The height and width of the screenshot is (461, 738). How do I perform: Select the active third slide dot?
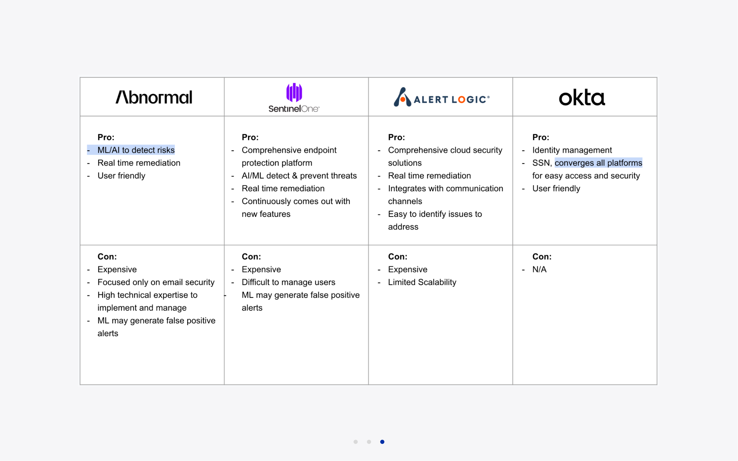(382, 442)
